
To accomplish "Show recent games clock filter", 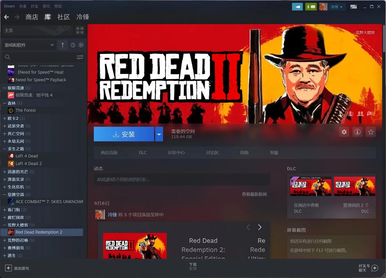I will pyautogui.click(x=73, y=45).
